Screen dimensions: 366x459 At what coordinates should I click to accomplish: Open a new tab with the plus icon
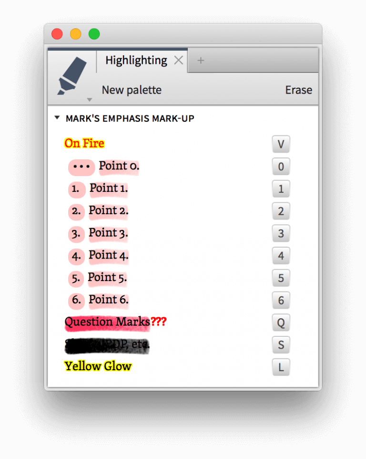(201, 60)
